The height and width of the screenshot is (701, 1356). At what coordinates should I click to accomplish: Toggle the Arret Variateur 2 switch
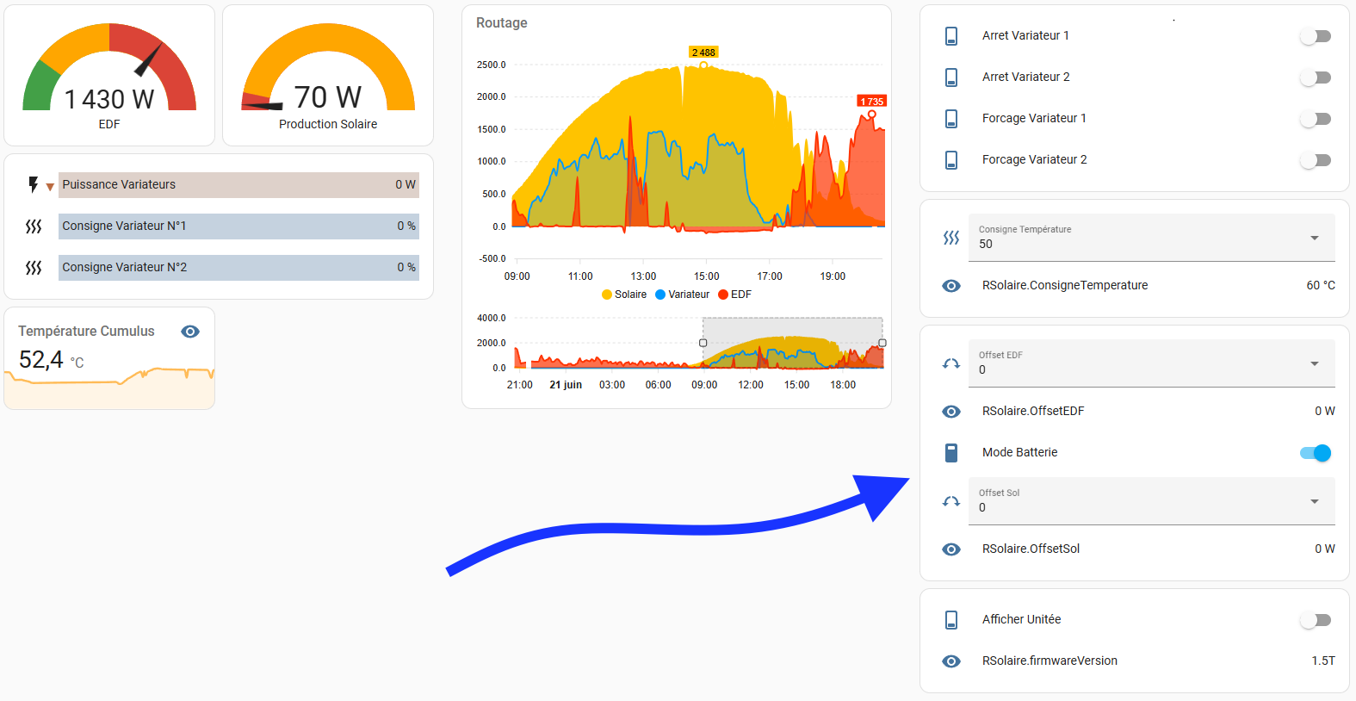pos(1316,78)
